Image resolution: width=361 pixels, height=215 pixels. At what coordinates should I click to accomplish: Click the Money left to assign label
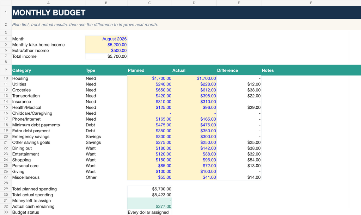pyautogui.click(x=31, y=201)
